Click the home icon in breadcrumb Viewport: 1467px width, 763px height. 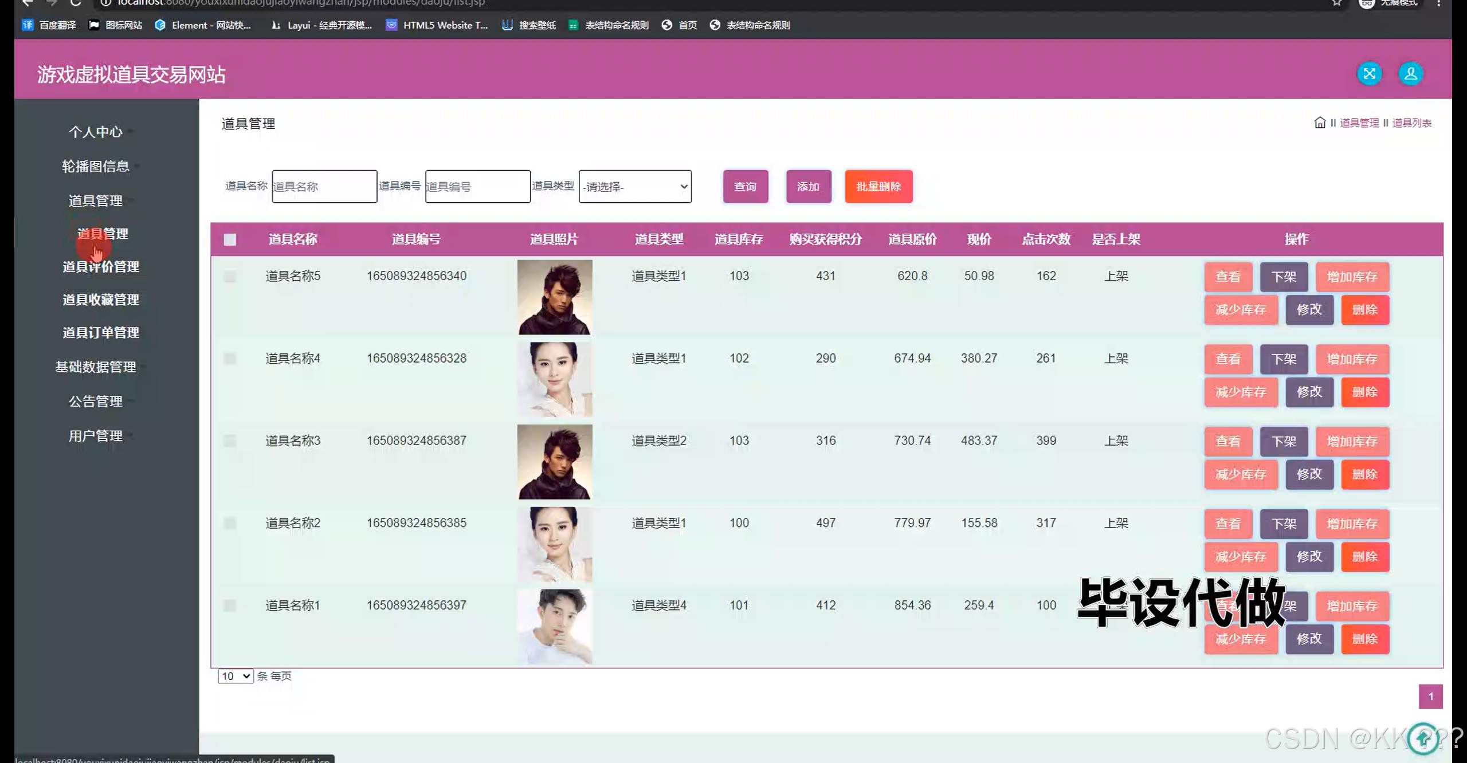(x=1320, y=123)
